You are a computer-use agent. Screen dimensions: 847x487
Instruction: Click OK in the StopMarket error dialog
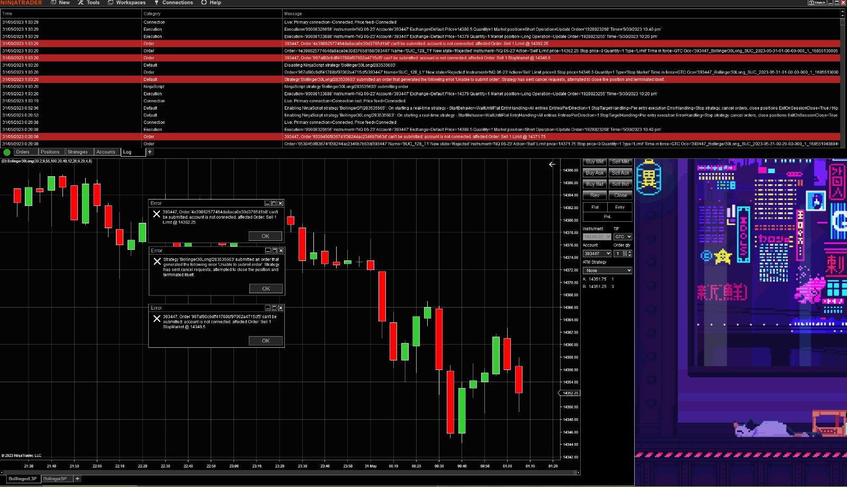tap(266, 341)
